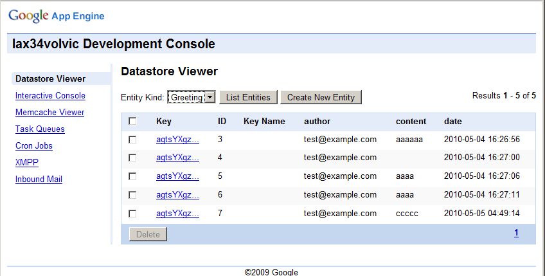Click author email in row ID 3
Viewport: 545px width, 276px height.
click(x=340, y=140)
